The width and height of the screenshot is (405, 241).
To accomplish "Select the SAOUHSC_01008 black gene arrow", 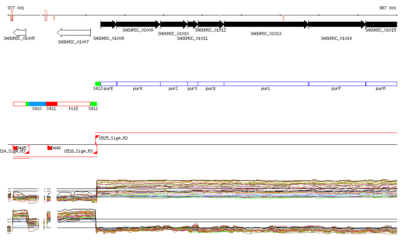I will (x=108, y=24).
